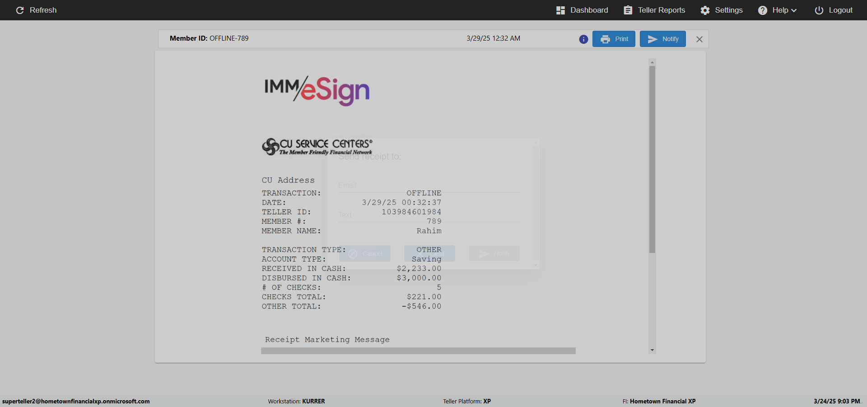Click the horizontal scrollbar under the receipt

(x=418, y=351)
